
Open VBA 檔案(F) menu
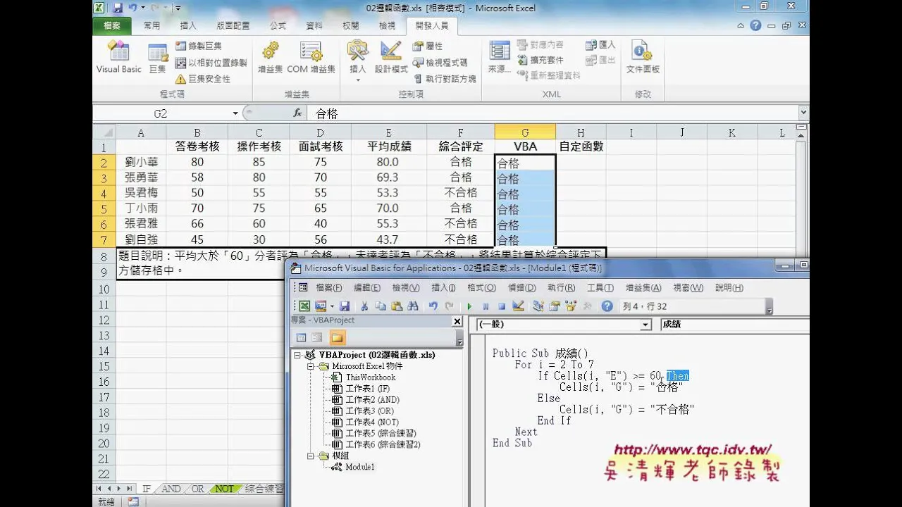click(x=329, y=288)
